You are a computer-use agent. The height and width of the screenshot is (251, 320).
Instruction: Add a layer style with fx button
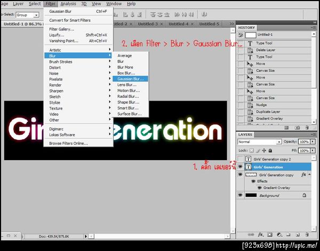pyautogui.click(x=261, y=235)
